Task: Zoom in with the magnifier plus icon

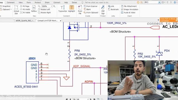Action: tap(55, 6)
